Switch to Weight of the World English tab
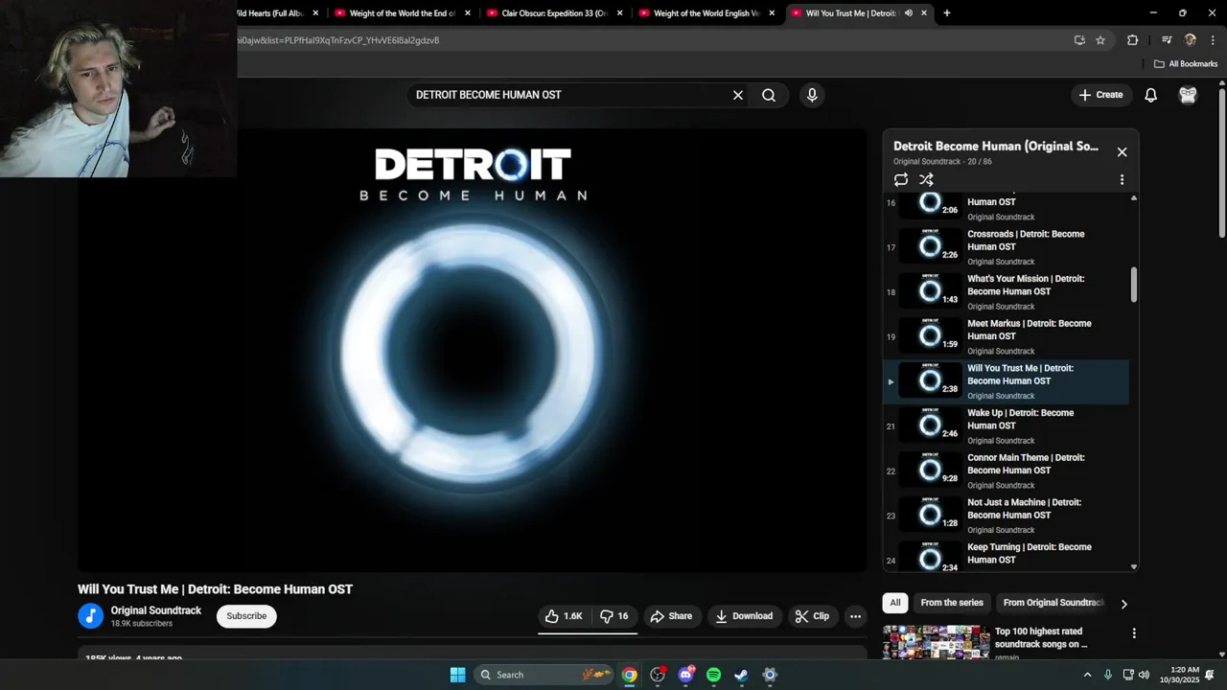This screenshot has height=690, width=1227. [707, 13]
